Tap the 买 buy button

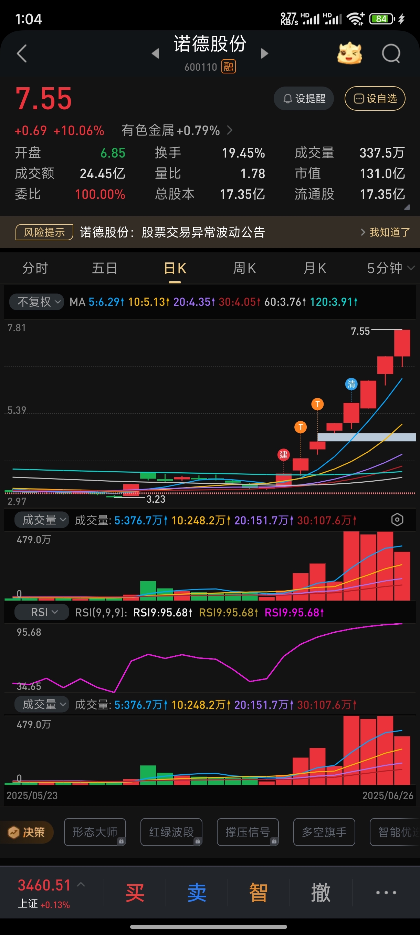pyautogui.click(x=135, y=893)
